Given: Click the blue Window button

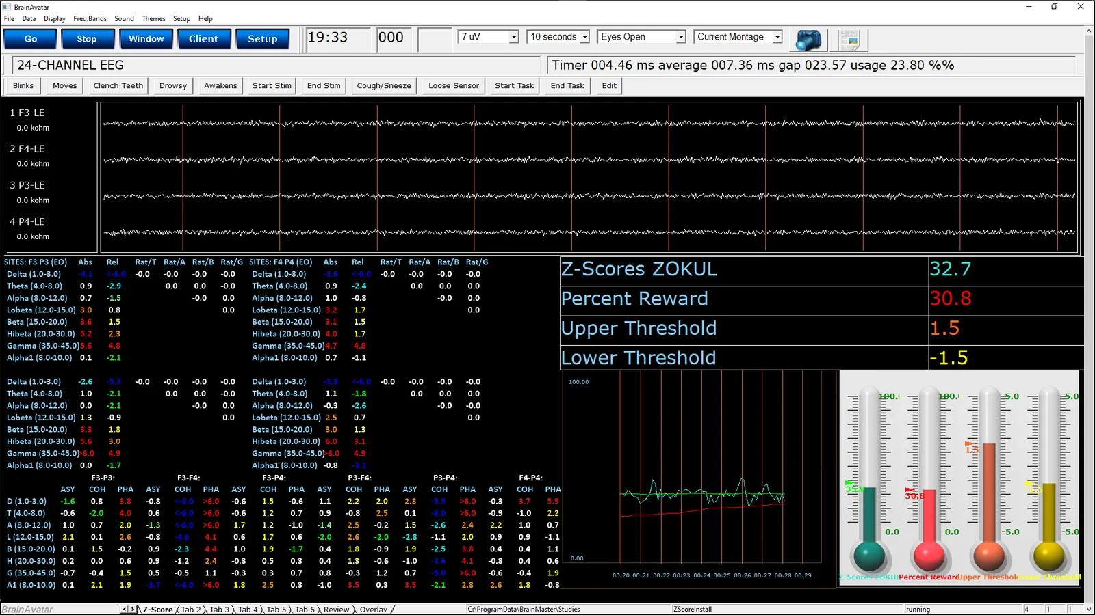Looking at the screenshot, I should tap(146, 39).
